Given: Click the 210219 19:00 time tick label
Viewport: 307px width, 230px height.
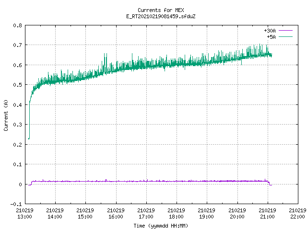Looking at the screenshot, I should click(x=207, y=213).
